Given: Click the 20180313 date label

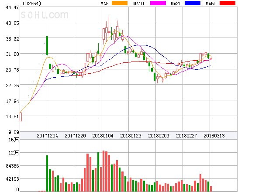Looking at the screenshot, I should pos(214,136).
